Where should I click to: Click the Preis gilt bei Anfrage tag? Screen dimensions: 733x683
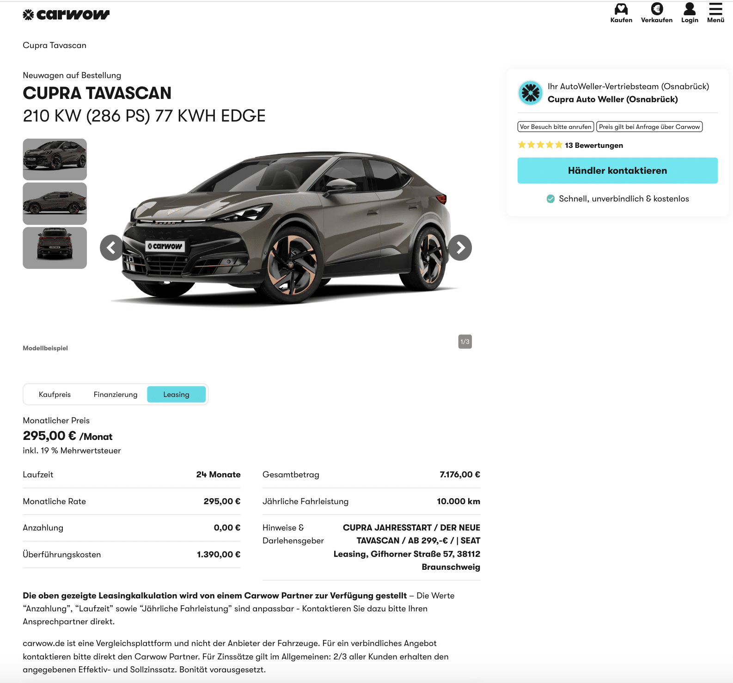[x=649, y=127]
